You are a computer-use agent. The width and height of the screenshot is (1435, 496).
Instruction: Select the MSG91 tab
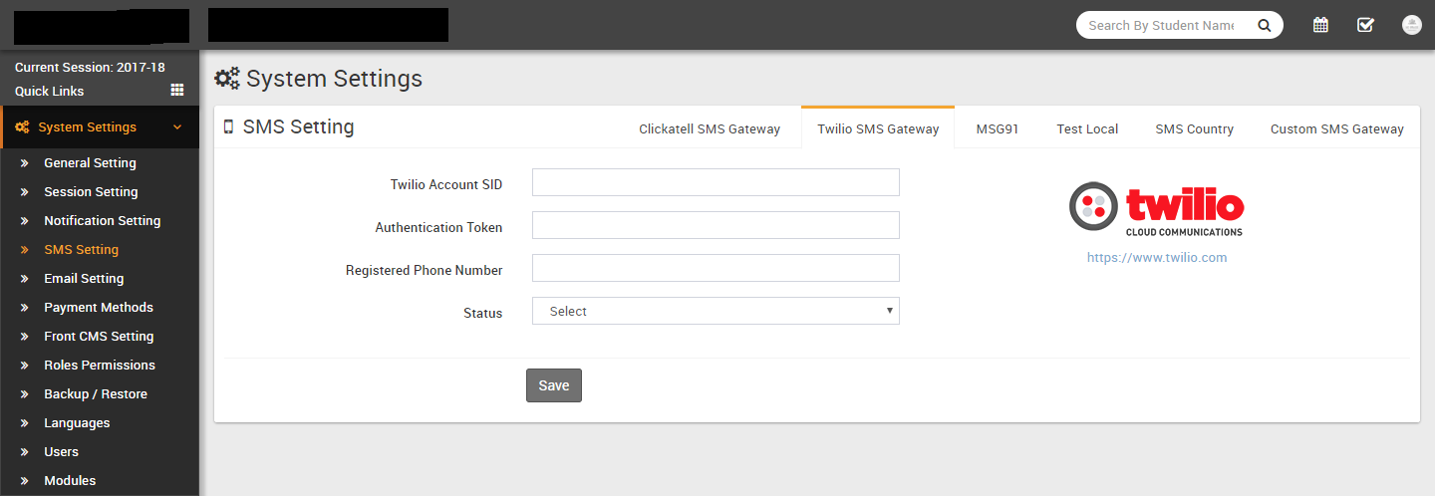point(997,128)
